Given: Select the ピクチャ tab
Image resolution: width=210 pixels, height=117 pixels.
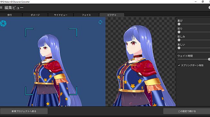Looking at the screenshot, I should pyautogui.click(x=112, y=15).
